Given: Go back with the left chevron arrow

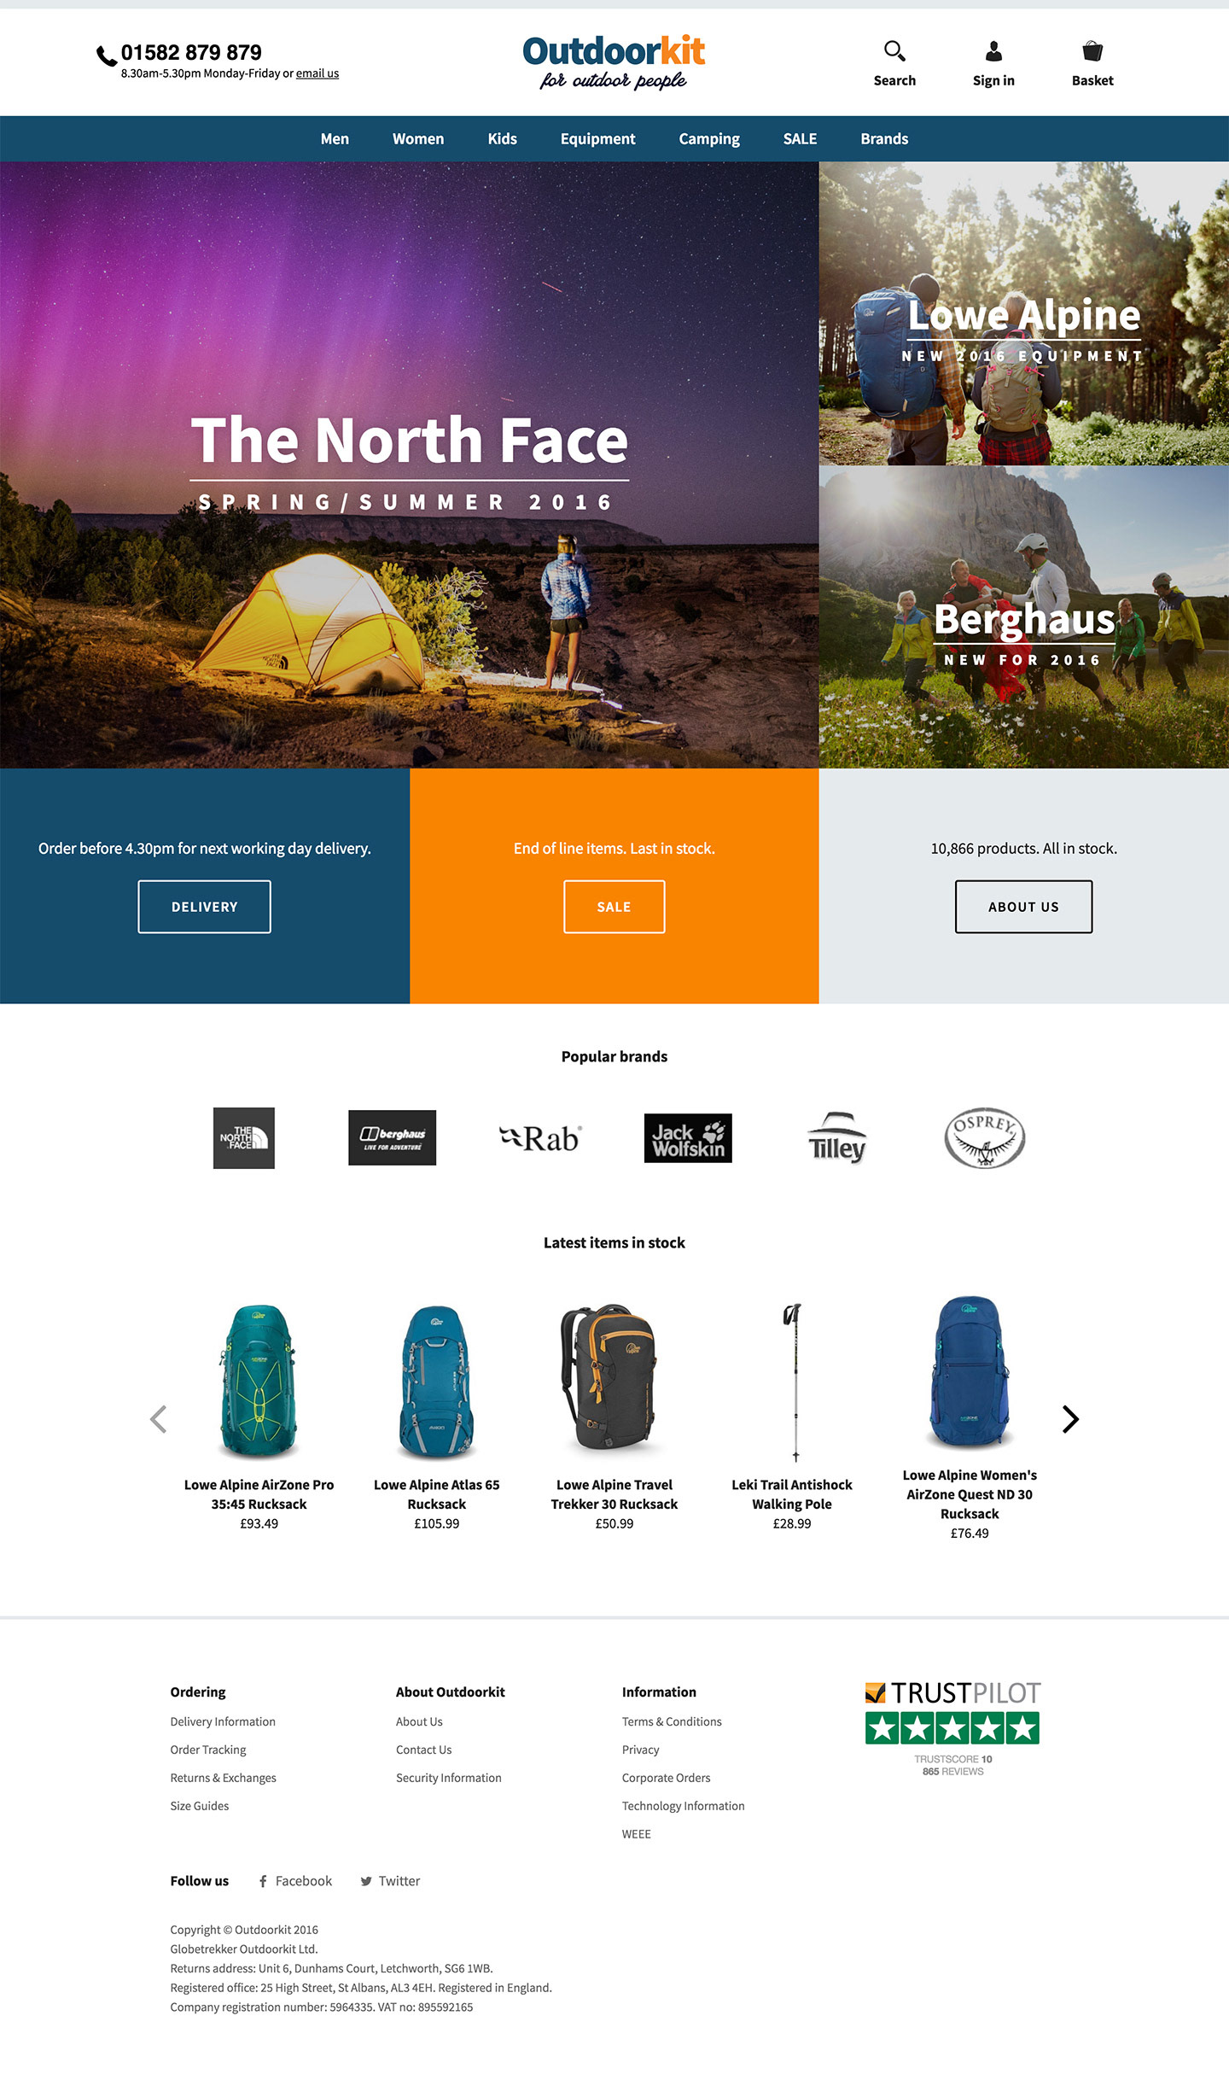Looking at the screenshot, I should 158,1419.
